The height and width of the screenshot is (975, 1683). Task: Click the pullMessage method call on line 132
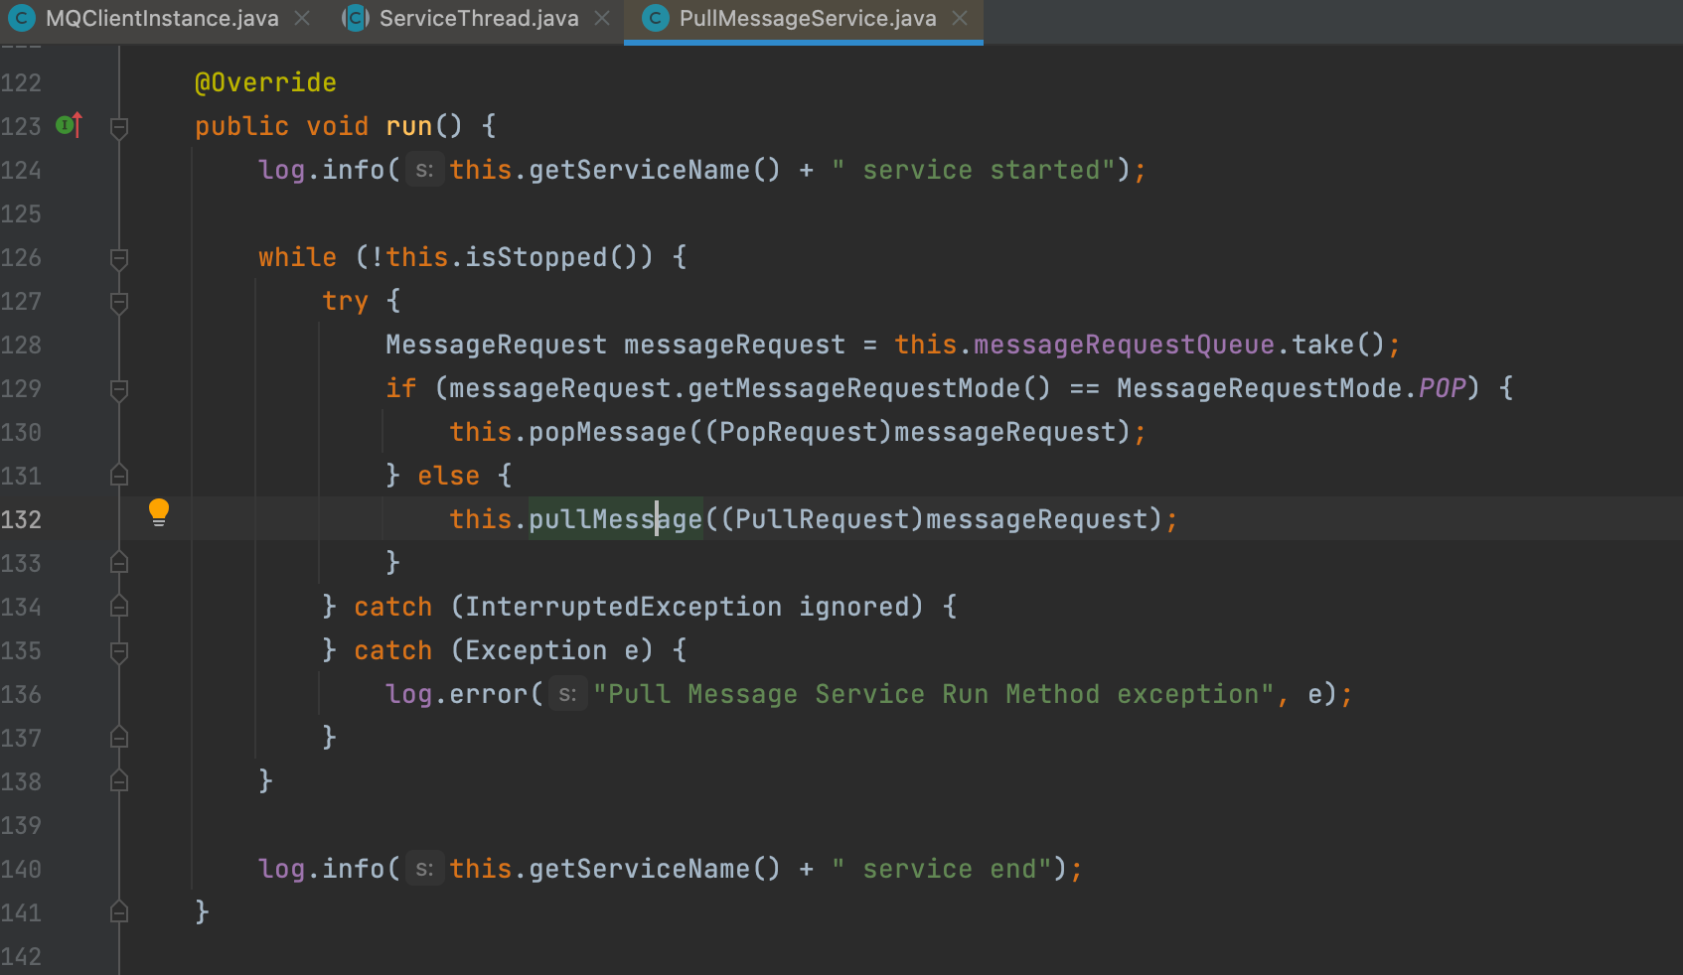(615, 519)
